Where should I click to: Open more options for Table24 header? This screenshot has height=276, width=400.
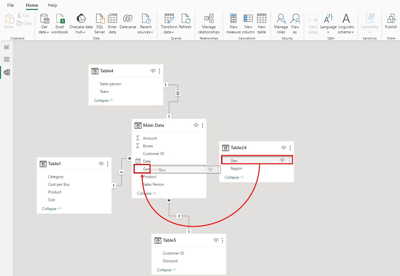click(290, 148)
